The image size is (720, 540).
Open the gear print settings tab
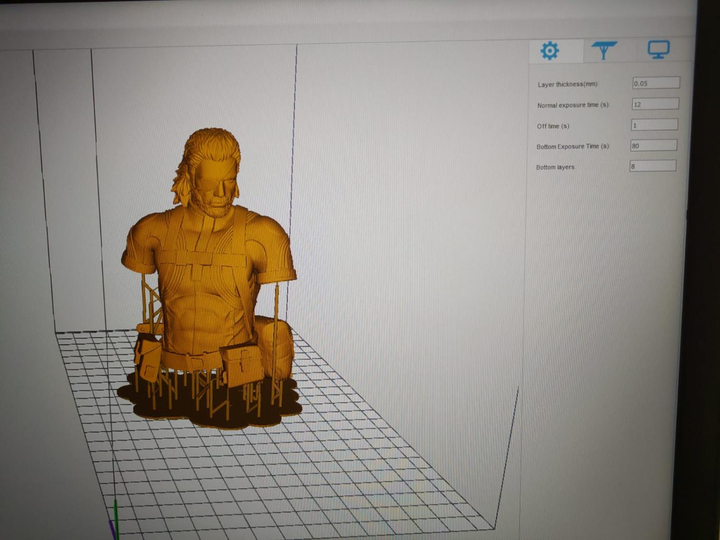pos(550,50)
